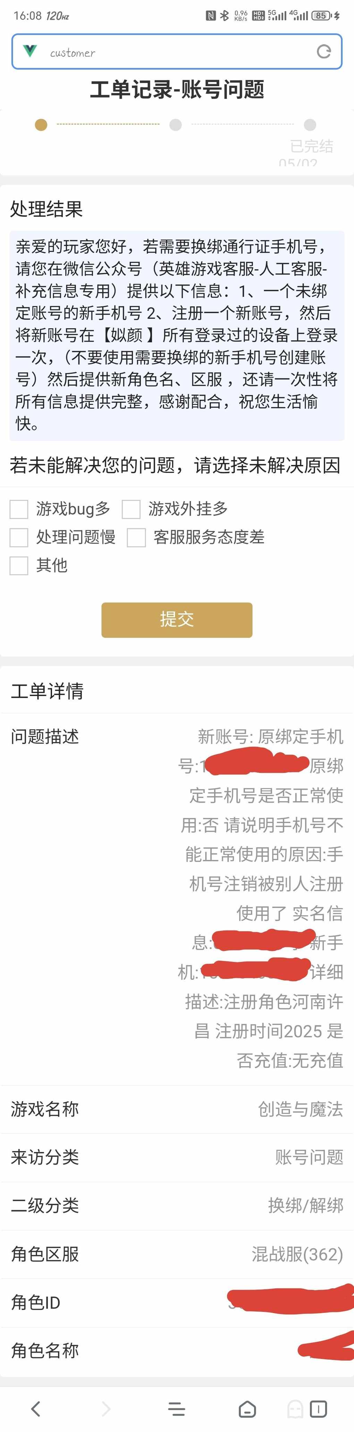Tap the first golden progress step dot
354x1432 pixels.
41,124
